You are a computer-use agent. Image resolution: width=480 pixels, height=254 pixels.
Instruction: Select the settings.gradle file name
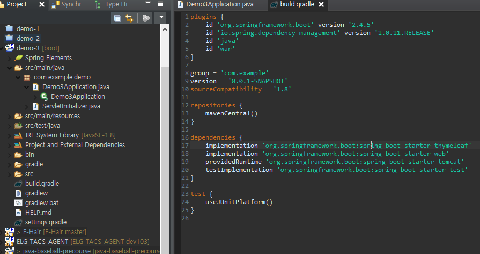46,222
